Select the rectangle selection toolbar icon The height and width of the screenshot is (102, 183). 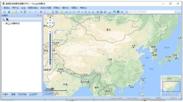(x=44, y=12)
